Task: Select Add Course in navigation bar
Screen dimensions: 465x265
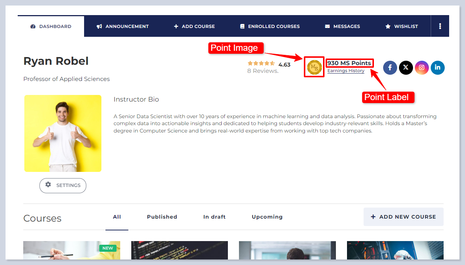Action: point(194,26)
